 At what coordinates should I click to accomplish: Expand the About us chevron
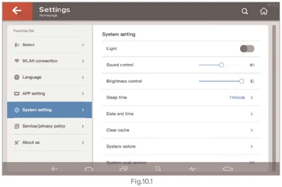click(x=83, y=142)
